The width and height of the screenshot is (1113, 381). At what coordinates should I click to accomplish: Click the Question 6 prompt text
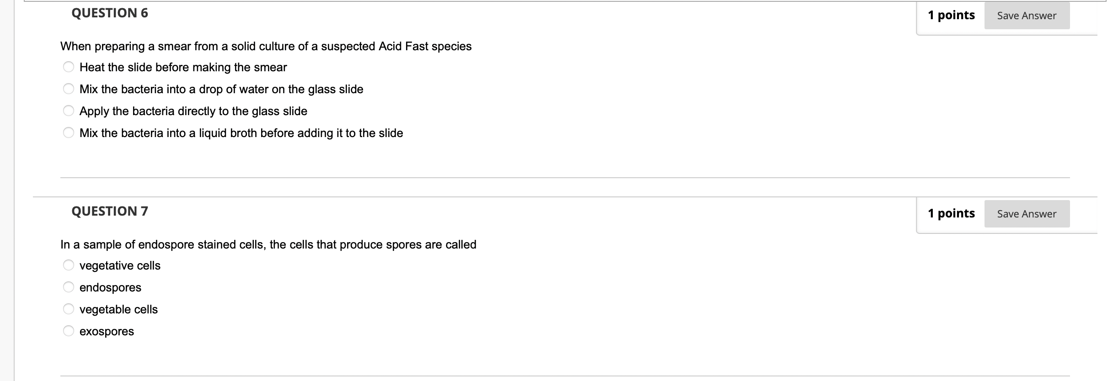266,46
